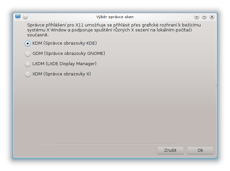230x171 pixels.
Task: Click the resize grip in the window corner
Action: [215, 157]
